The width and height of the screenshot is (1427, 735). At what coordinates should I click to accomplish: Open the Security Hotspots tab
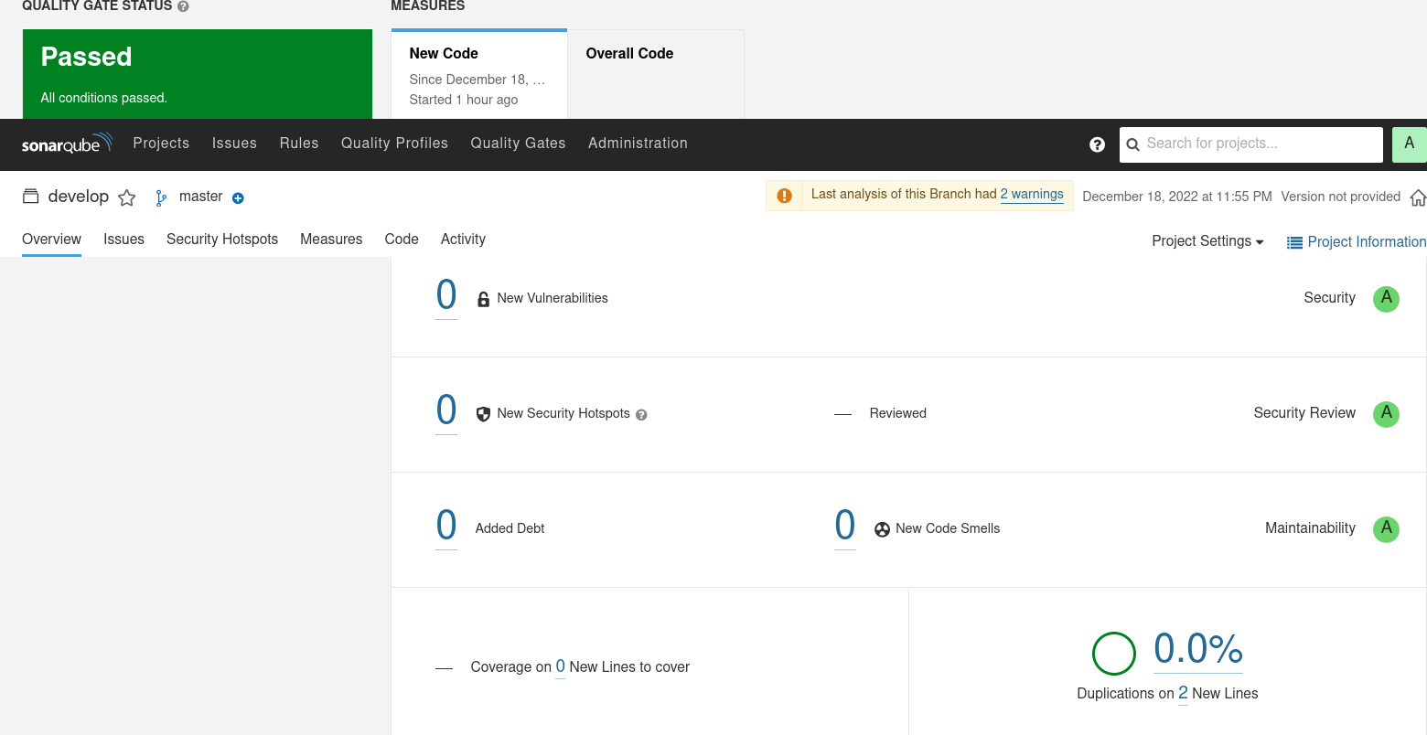point(222,239)
